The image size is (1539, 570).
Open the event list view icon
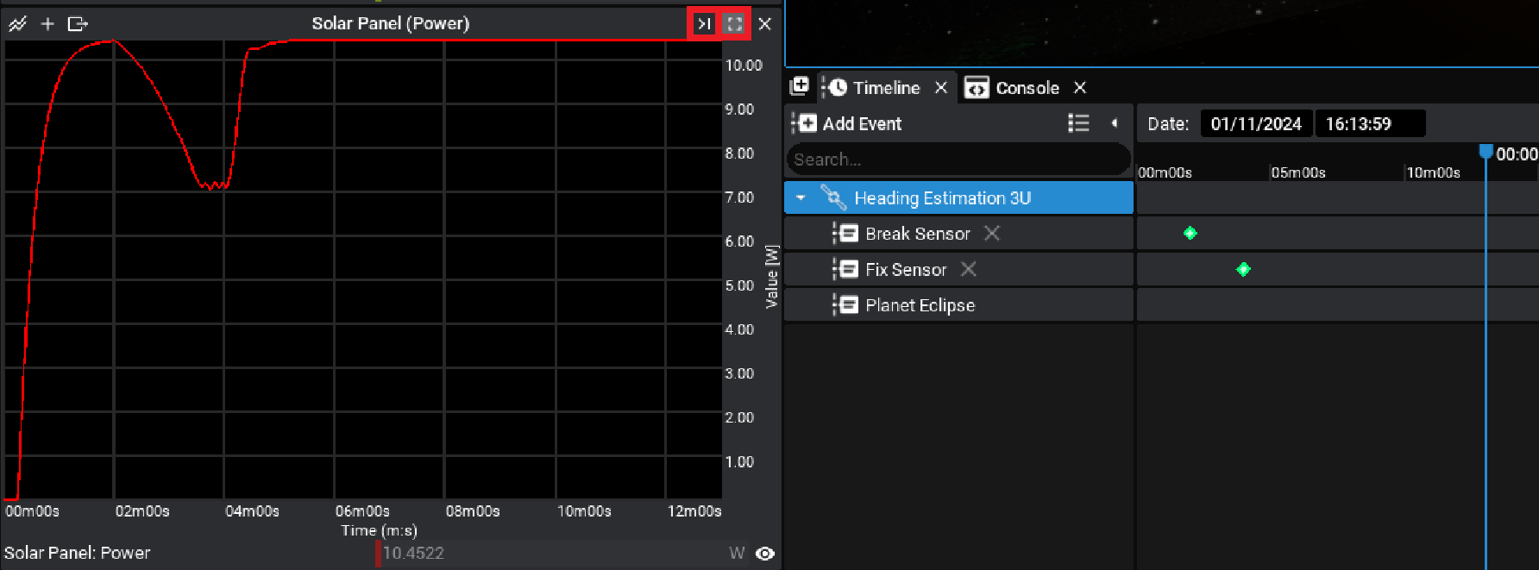[x=1078, y=123]
